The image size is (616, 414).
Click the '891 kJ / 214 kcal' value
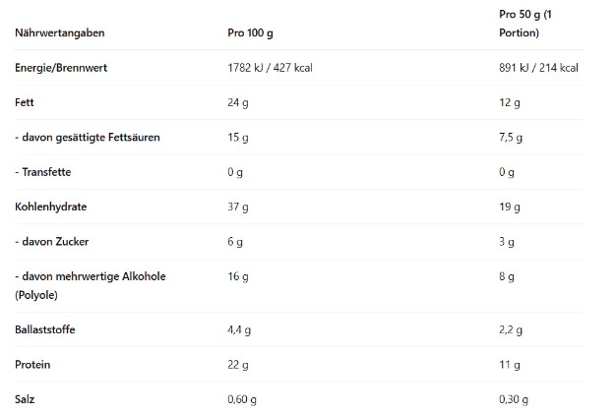538,68
